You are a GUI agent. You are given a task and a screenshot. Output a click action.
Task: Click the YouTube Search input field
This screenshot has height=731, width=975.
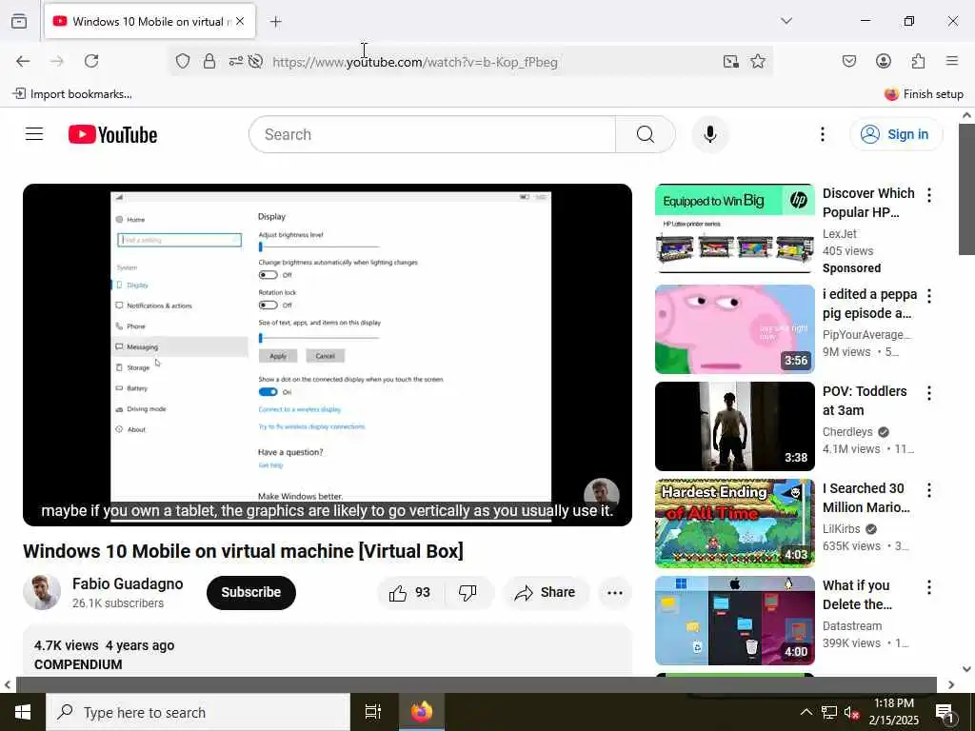click(432, 134)
